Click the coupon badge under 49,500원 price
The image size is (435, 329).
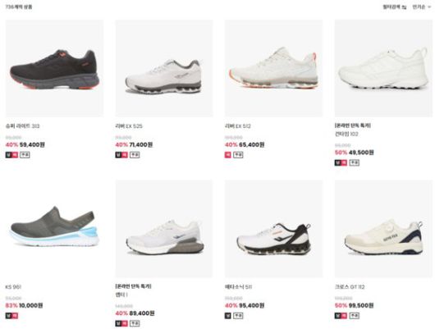tap(354, 162)
